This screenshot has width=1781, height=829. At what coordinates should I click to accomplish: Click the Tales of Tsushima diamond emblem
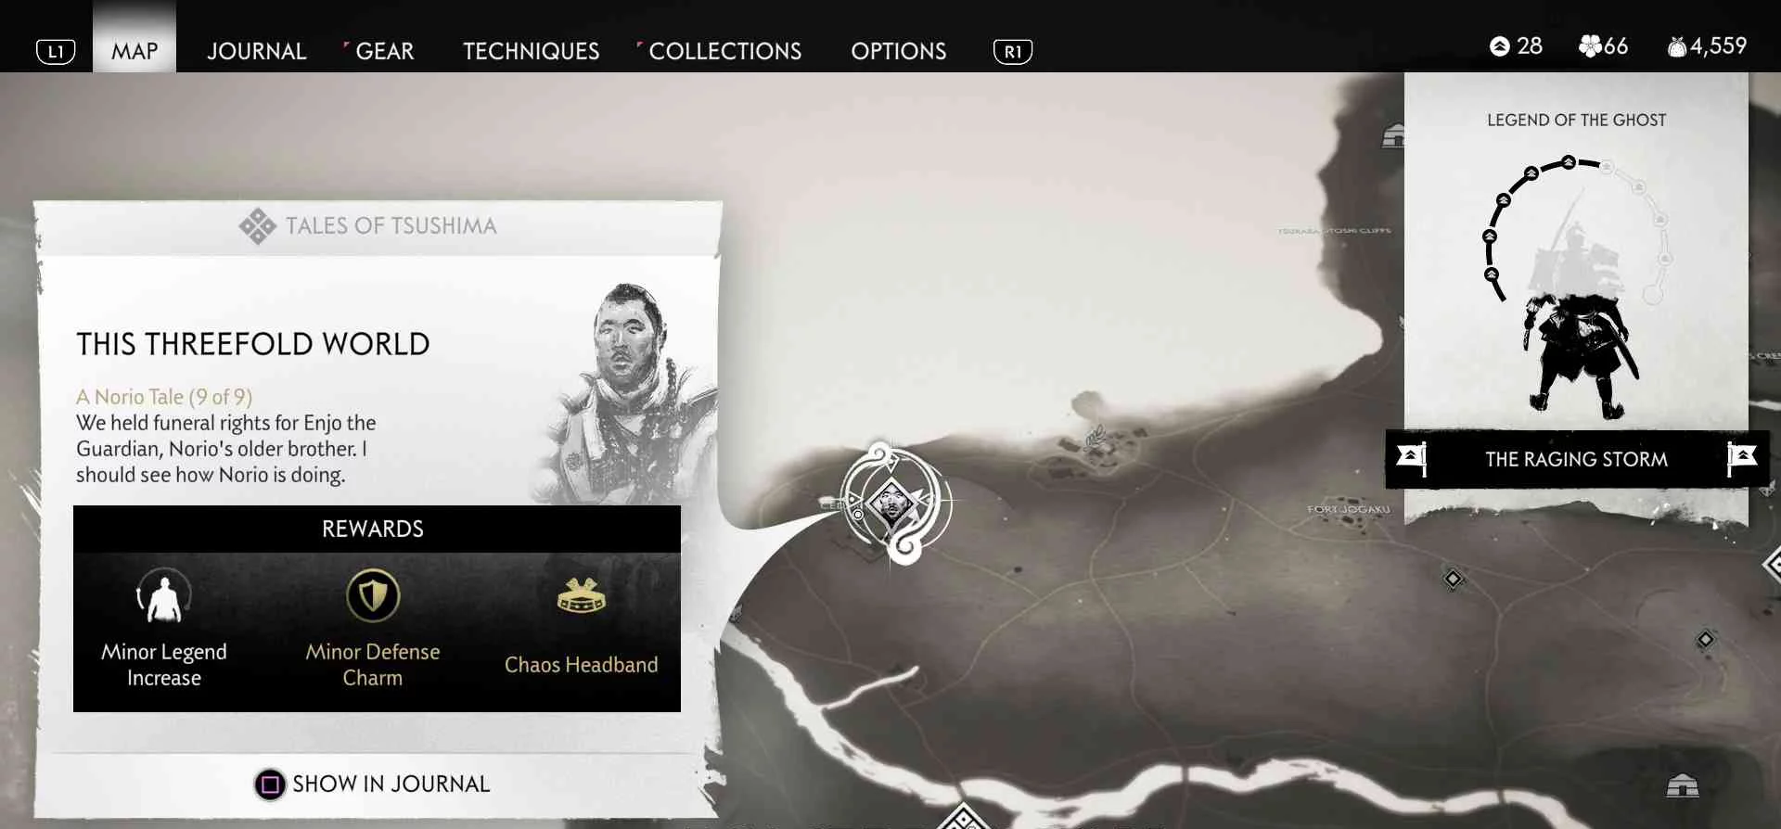[x=257, y=225]
